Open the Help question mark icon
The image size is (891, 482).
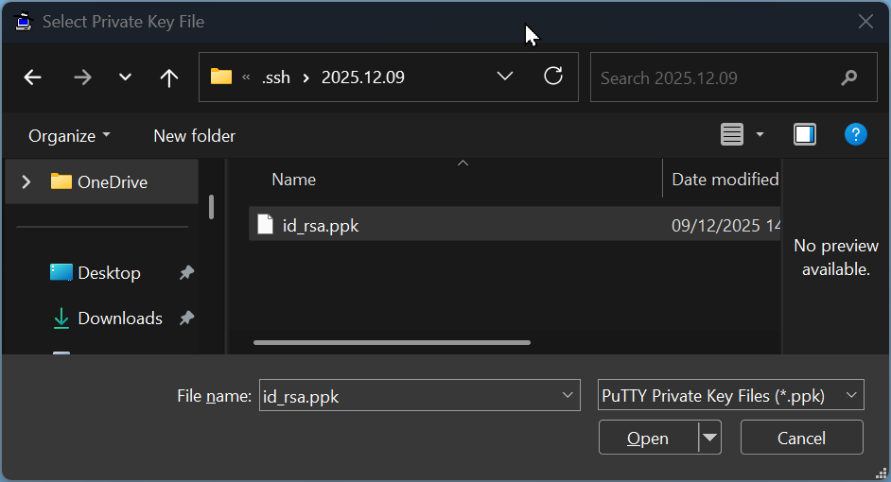point(855,135)
